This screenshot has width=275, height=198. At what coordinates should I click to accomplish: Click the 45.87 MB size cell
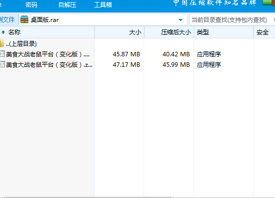(x=126, y=54)
